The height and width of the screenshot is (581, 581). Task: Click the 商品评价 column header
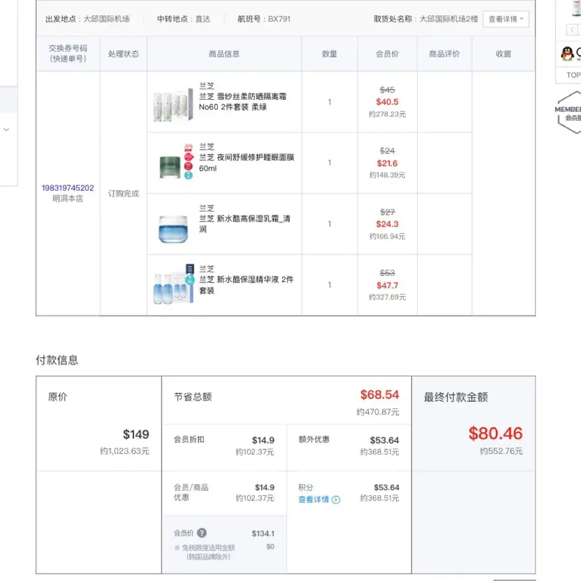pyautogui.click(x=444, y=54)
